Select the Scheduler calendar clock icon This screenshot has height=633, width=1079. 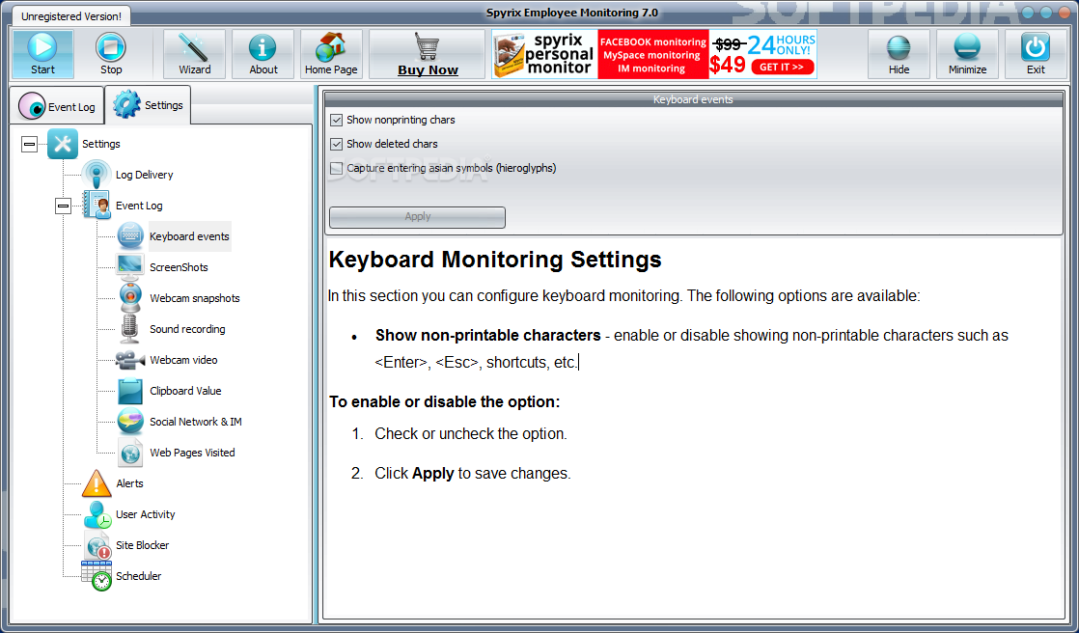click(x=97, y=575)
